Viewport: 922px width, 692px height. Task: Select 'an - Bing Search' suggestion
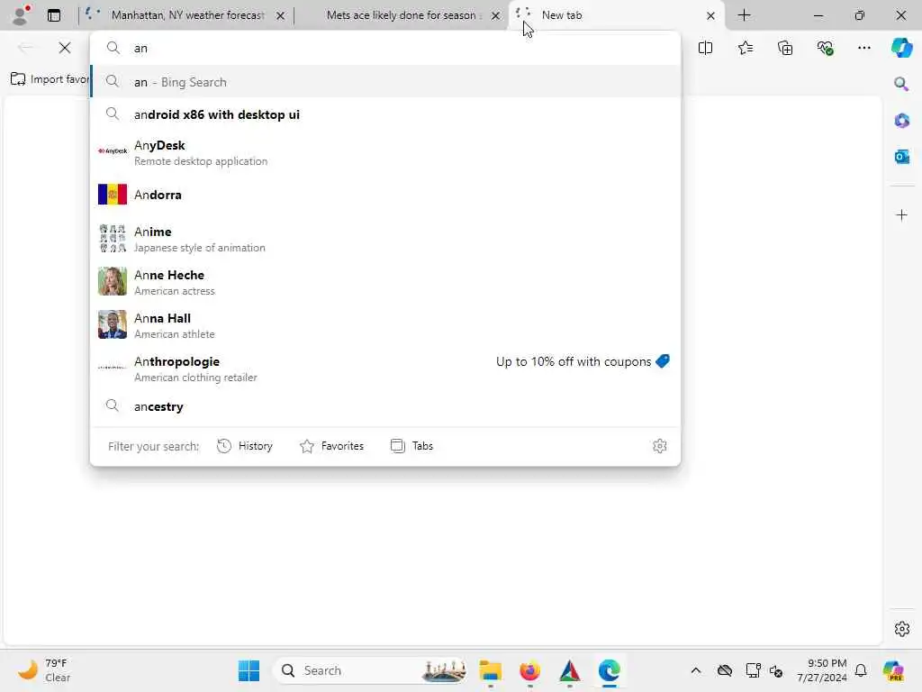click(385, 82)
